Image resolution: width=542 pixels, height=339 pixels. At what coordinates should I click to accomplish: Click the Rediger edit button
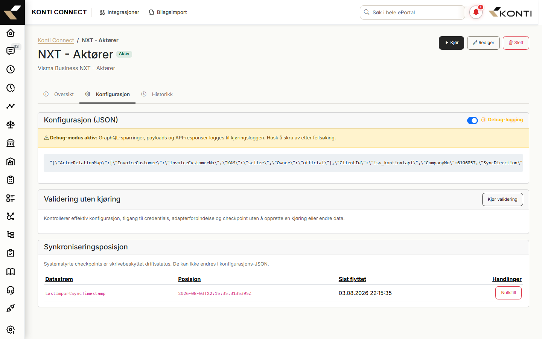pos(483,43)
